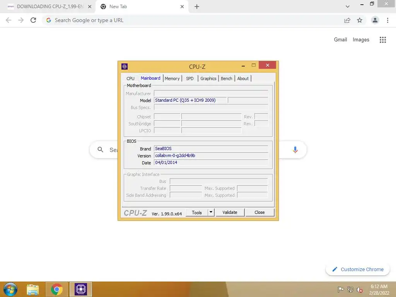Switch to the DOWNLOADING CPU-Z browser tab
Viewport: 396px width, 297px height.
click(x=49, y=7)
